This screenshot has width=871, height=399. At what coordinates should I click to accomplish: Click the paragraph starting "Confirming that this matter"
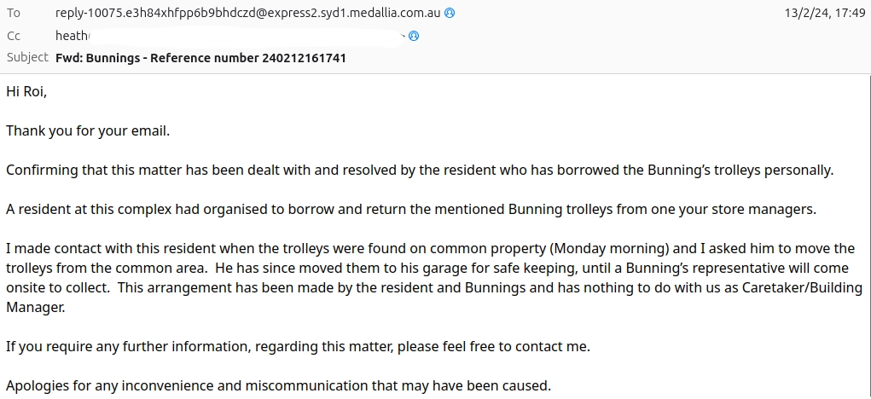(419, 170)
